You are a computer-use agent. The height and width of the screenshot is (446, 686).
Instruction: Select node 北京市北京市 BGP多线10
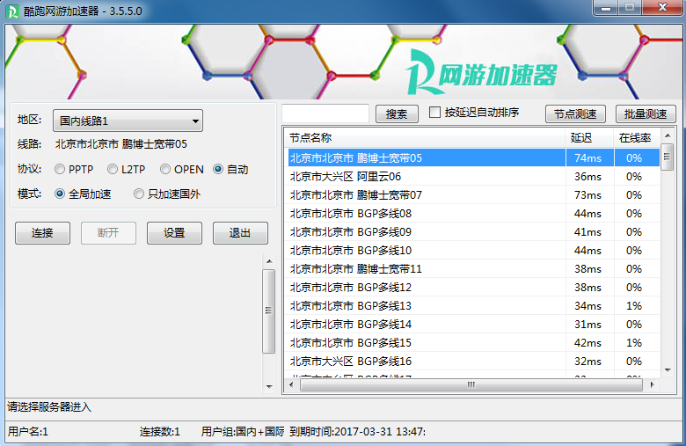pyautogui.click(x=473, y=251)
